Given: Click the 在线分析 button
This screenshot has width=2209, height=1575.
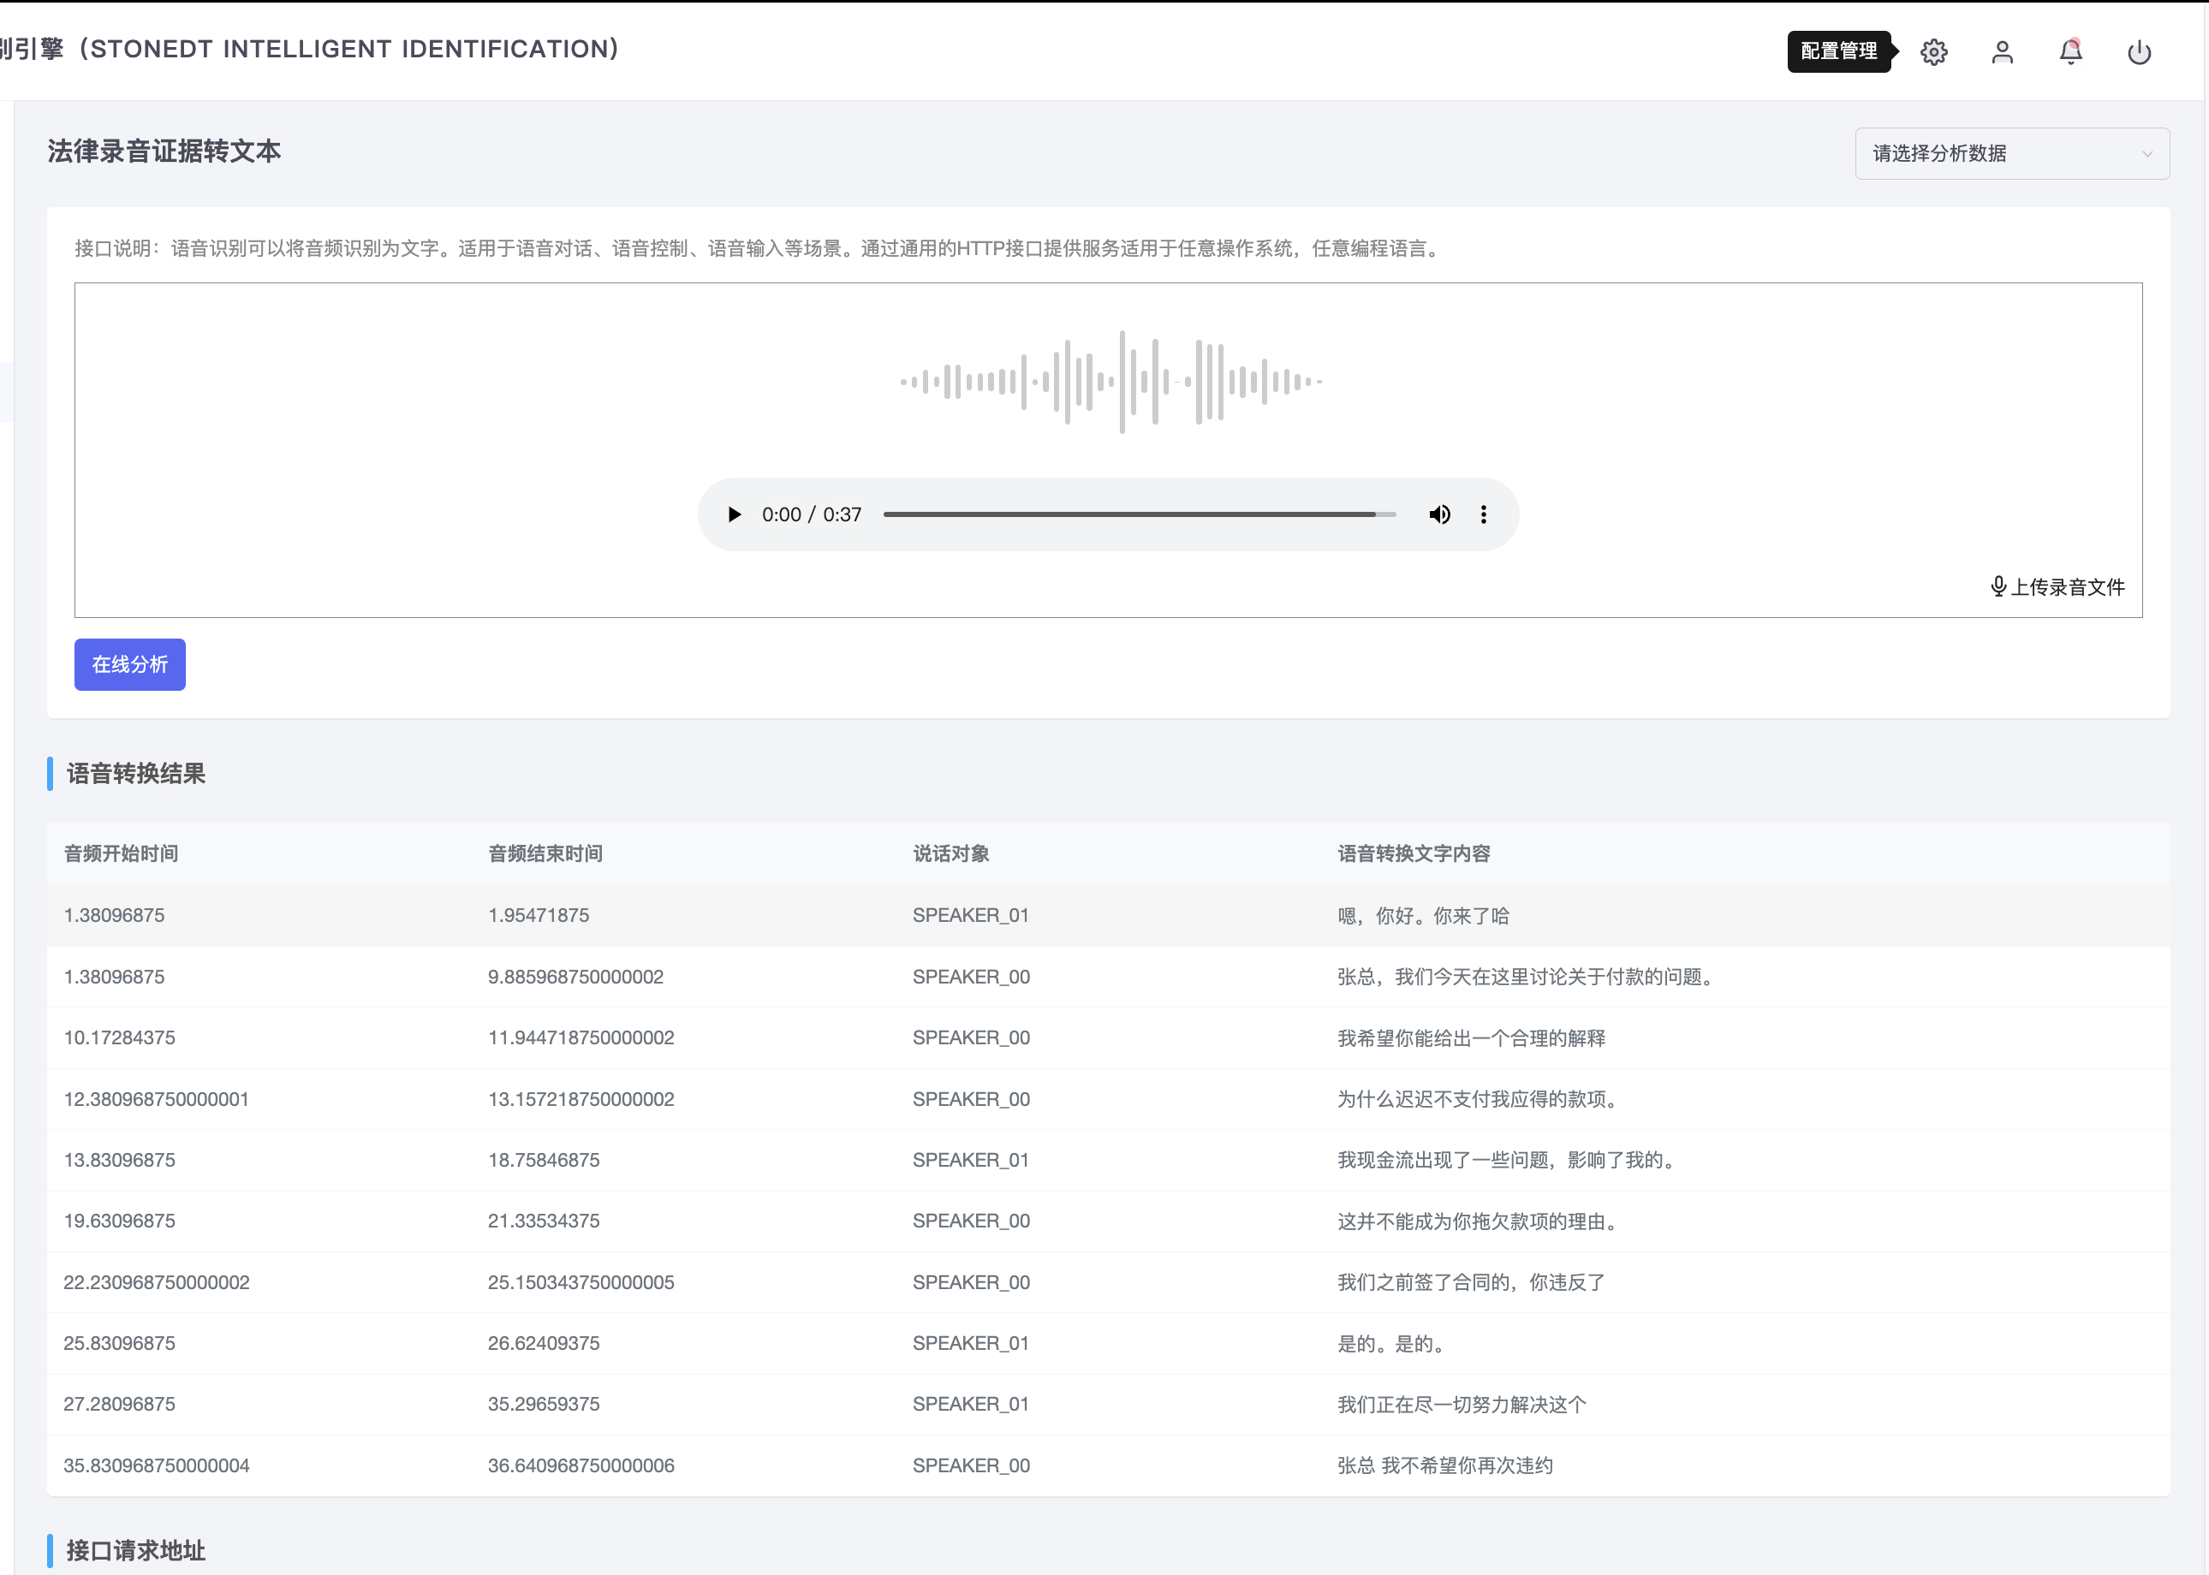Looking at the screenshot, I should 130,664.
